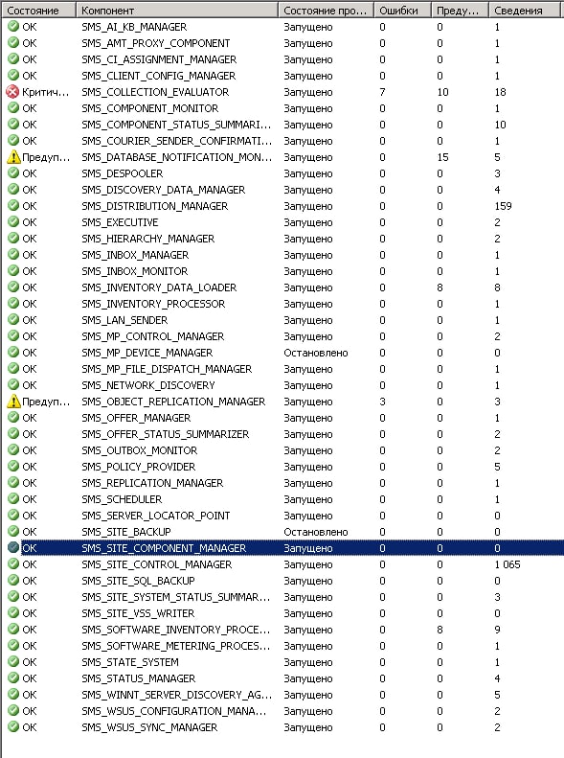Click OK icon of SMS_SCHEDULER row
Image resolution: width=564 pixels, height=758 pixels.
(x=13, y=499)
